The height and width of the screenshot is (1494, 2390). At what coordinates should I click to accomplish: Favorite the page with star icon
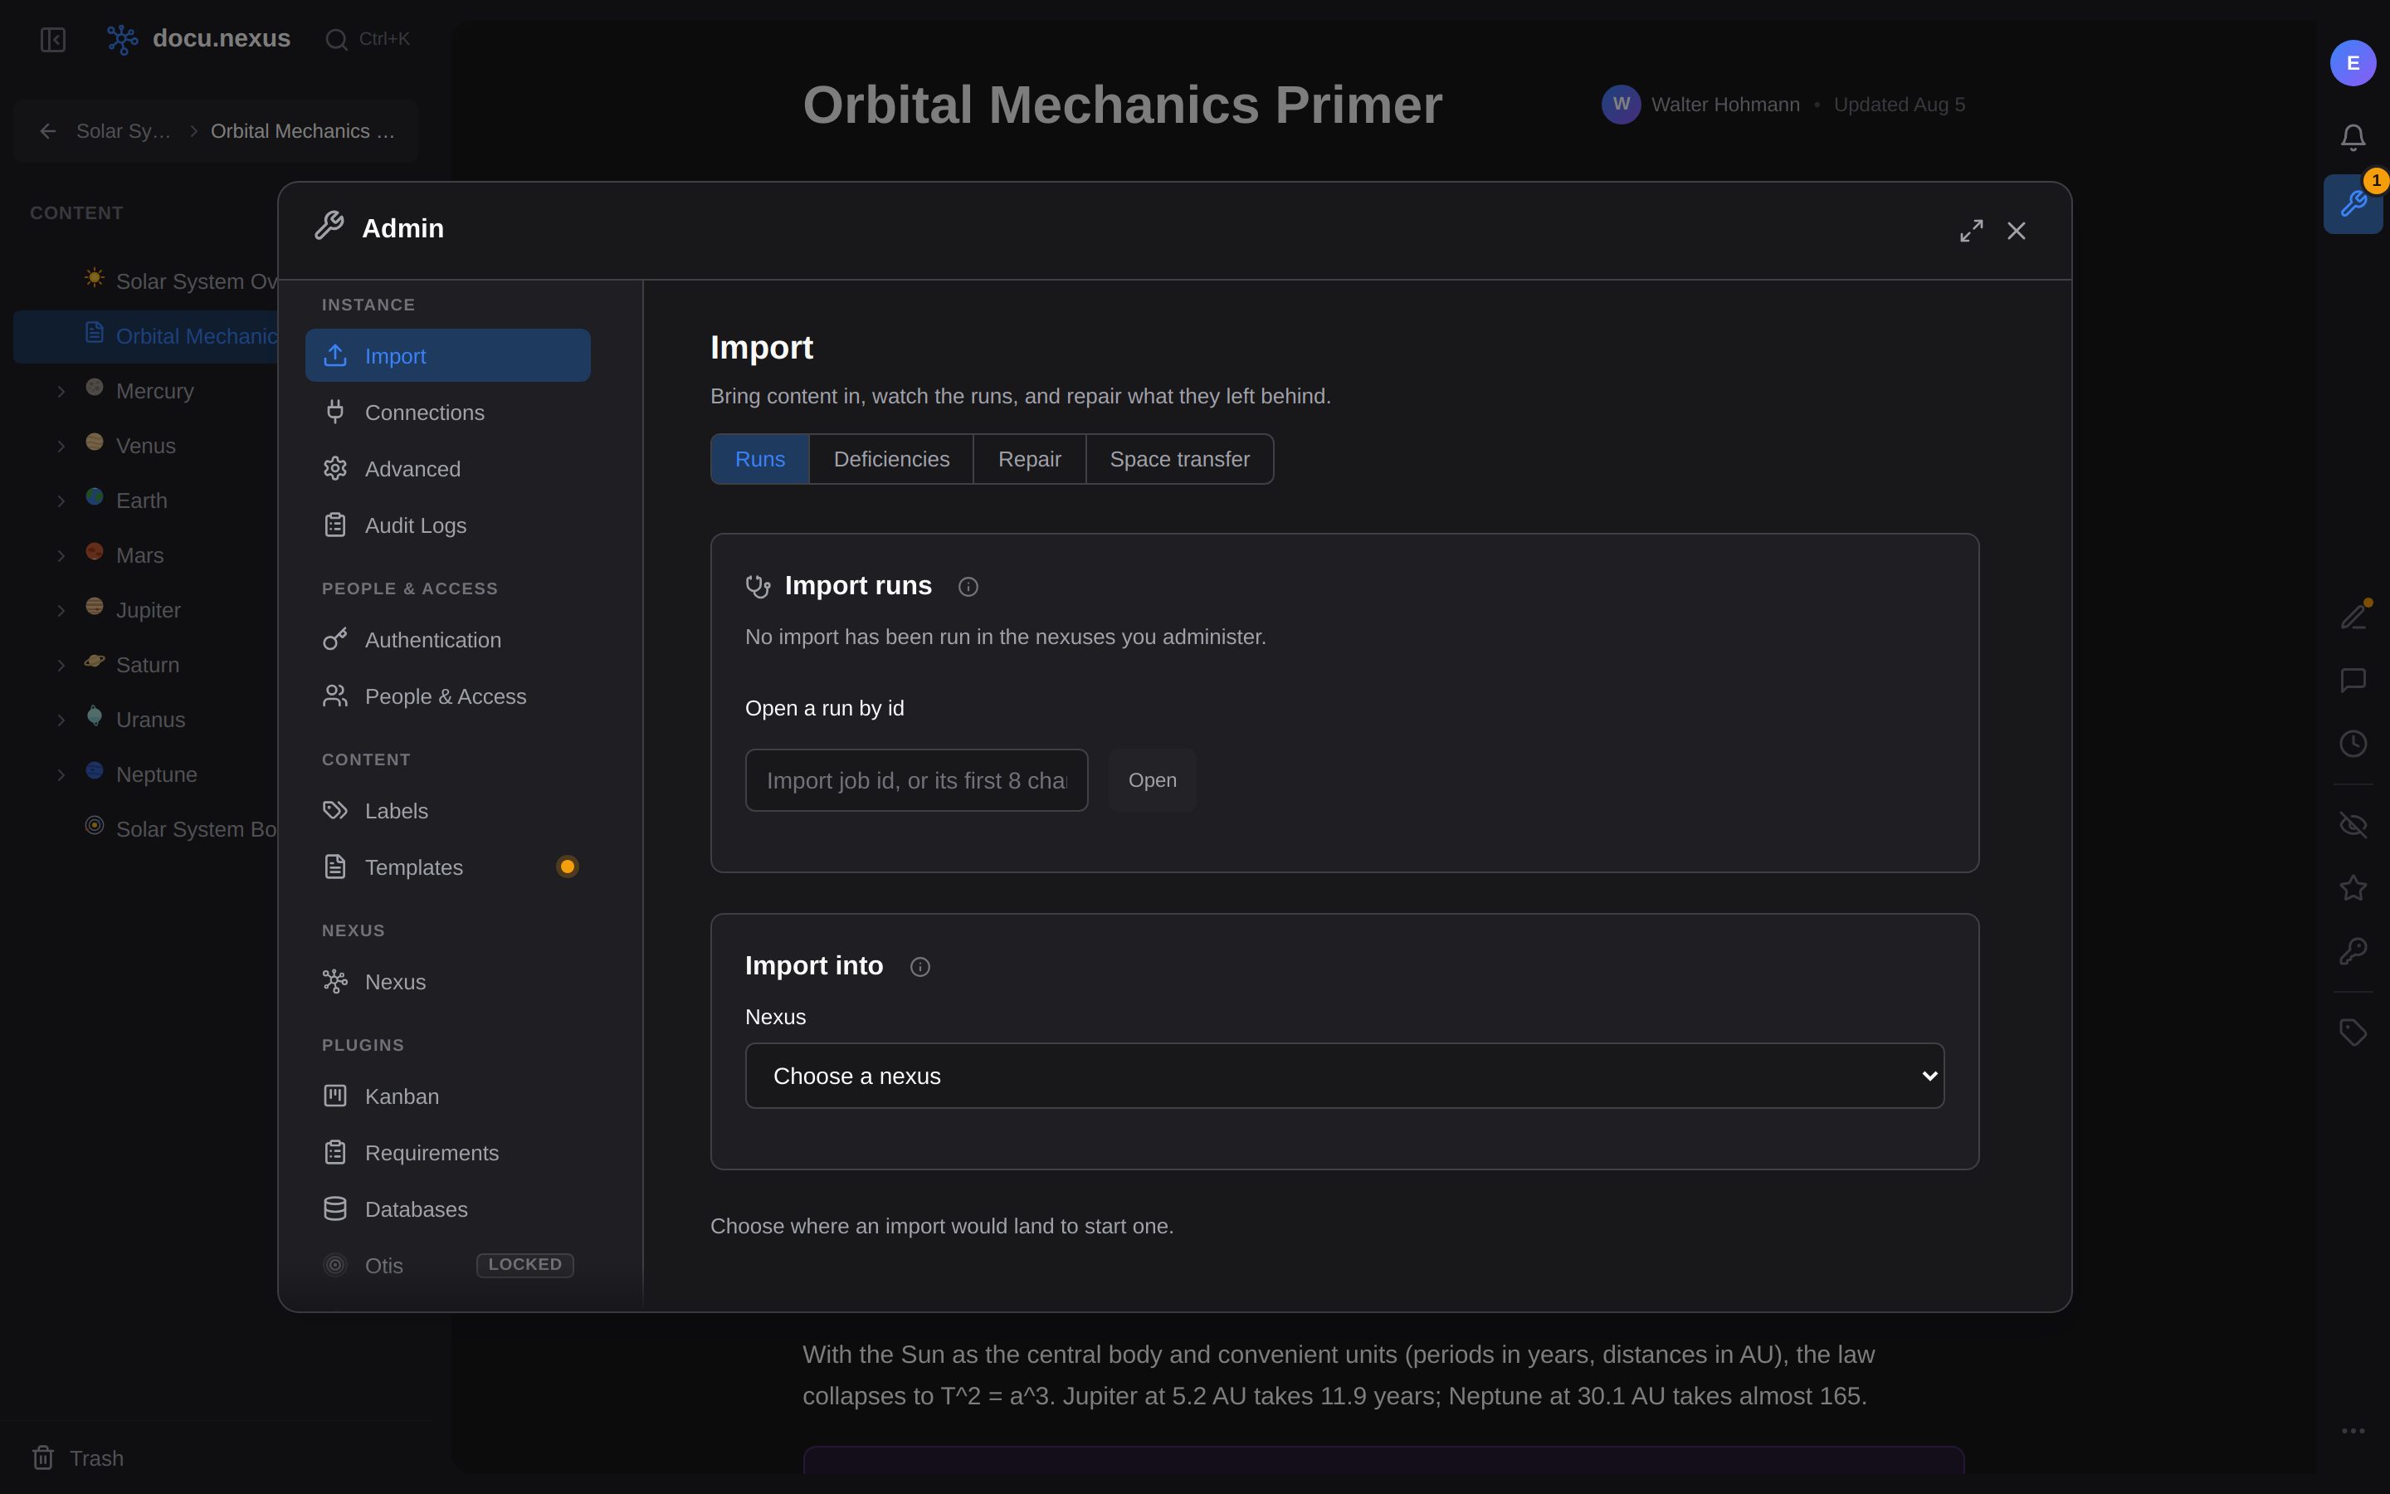click(x=2353, y=887)
